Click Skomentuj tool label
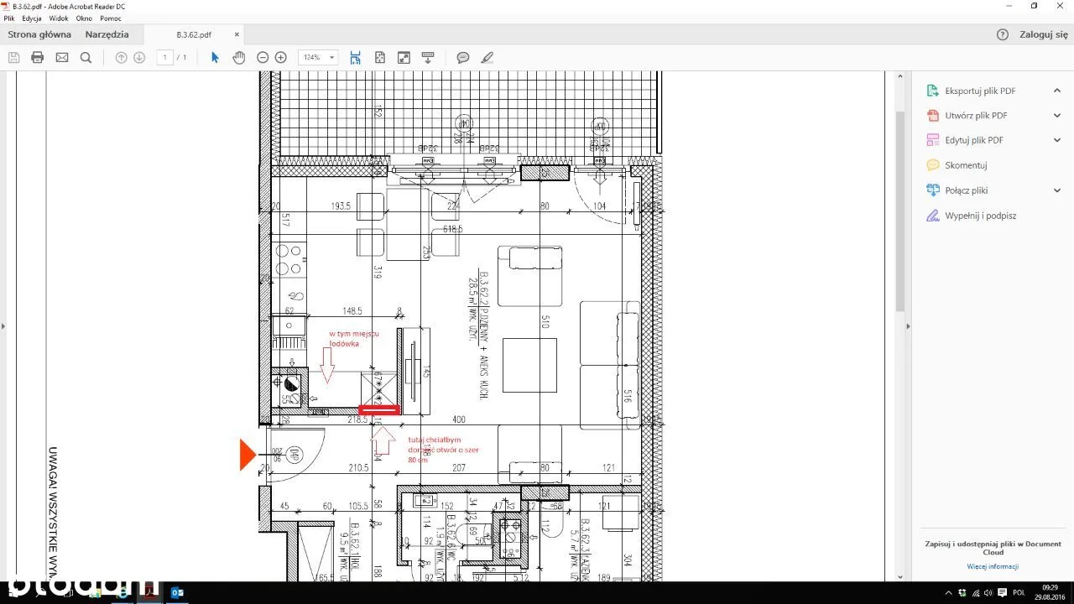Image resolution: width=1074 pixels, height=604 pixels. point(966,165)
